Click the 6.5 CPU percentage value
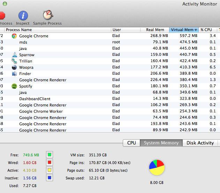The image size is (220, 193). click(213, 67)
